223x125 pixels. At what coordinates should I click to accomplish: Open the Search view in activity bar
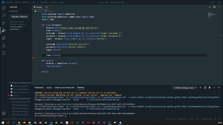[4, 15]
